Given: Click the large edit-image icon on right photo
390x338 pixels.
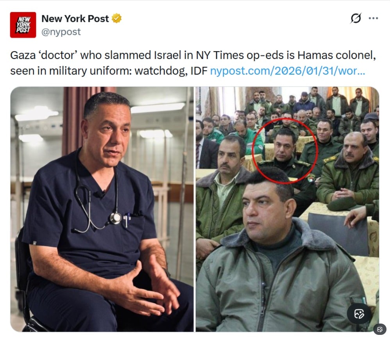Looking at the screenshot, I should 359,313.
